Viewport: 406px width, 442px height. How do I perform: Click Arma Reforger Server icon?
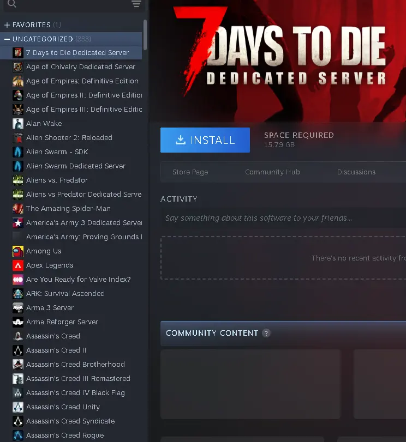pos(18,322)
